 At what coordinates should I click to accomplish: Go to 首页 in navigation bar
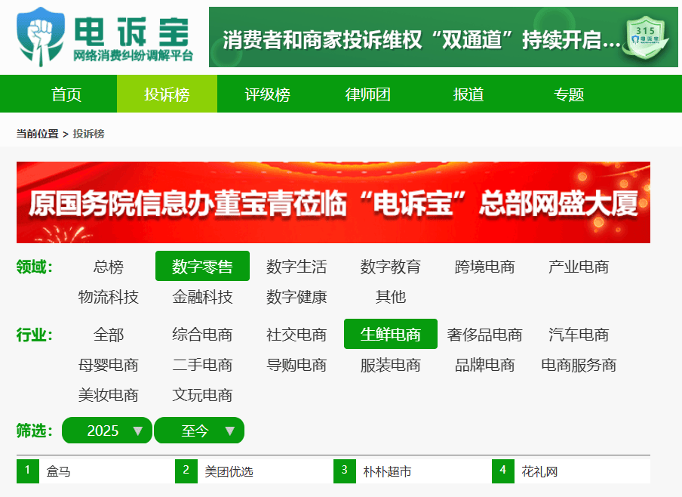click(66, 94)
